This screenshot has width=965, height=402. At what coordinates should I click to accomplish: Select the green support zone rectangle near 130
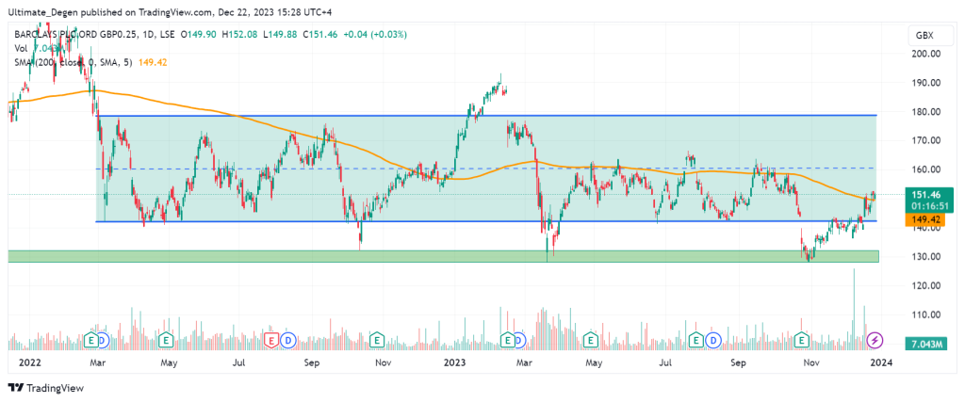coord(443,256)
